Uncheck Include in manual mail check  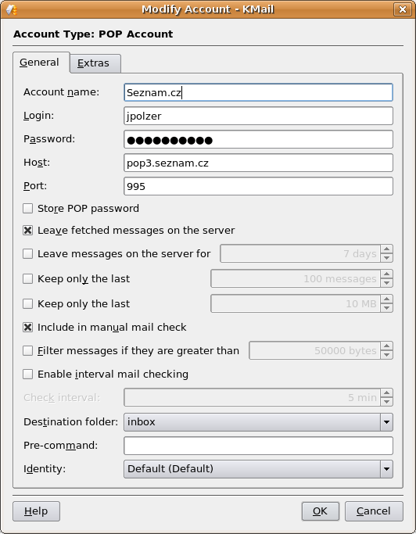27,328
